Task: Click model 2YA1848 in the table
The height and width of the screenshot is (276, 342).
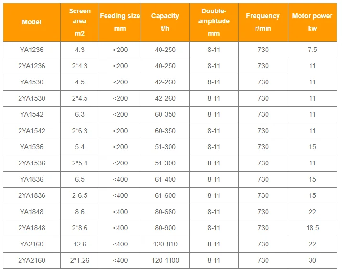Action: (x=32, y=228)
